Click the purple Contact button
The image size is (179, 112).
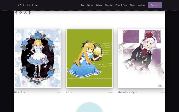point(155,5)
